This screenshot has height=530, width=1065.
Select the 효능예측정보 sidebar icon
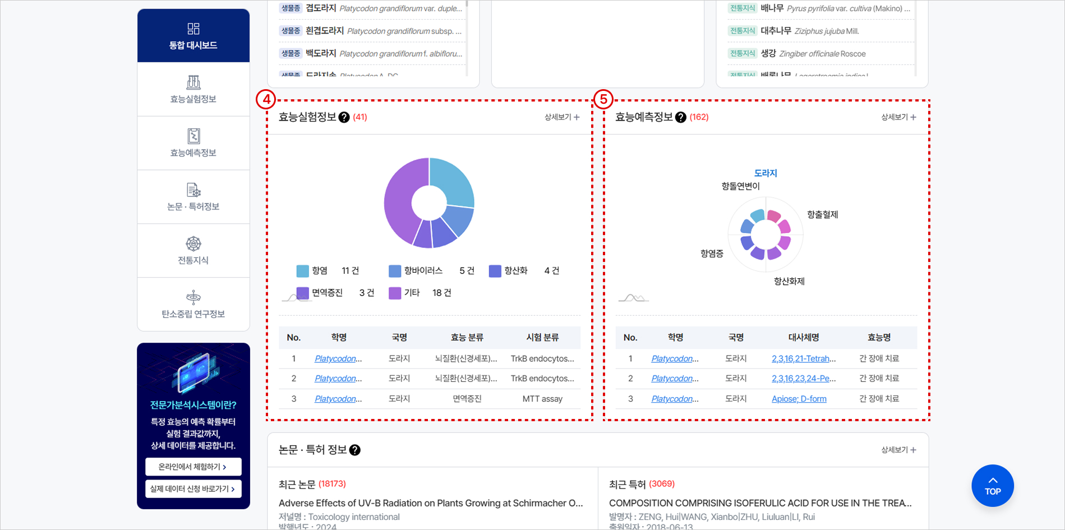tap(193, 144)
